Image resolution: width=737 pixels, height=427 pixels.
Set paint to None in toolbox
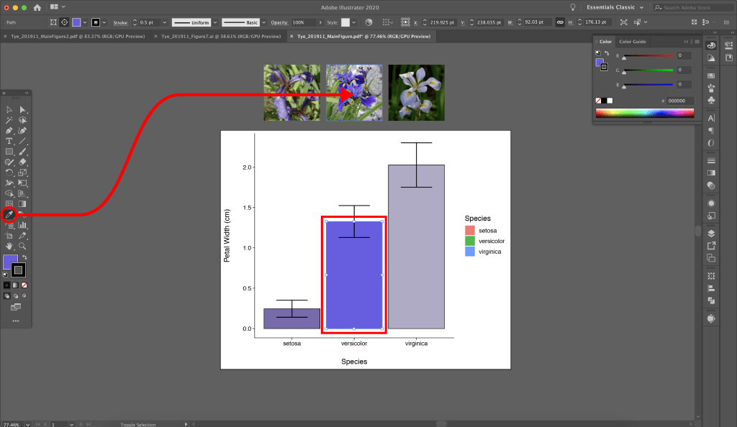(x=24, y=285)
